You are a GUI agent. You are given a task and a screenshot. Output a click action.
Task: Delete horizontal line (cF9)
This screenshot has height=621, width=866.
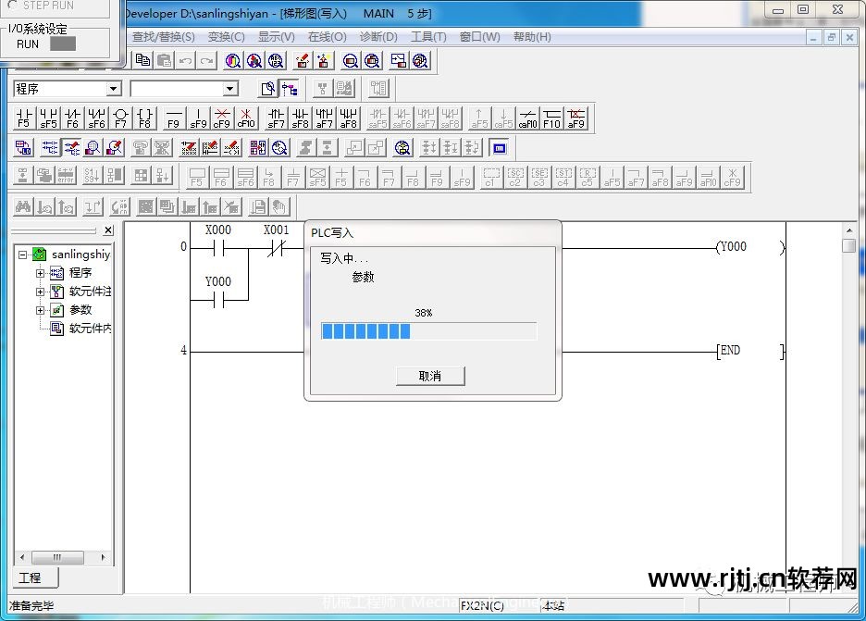click(222, 118)
